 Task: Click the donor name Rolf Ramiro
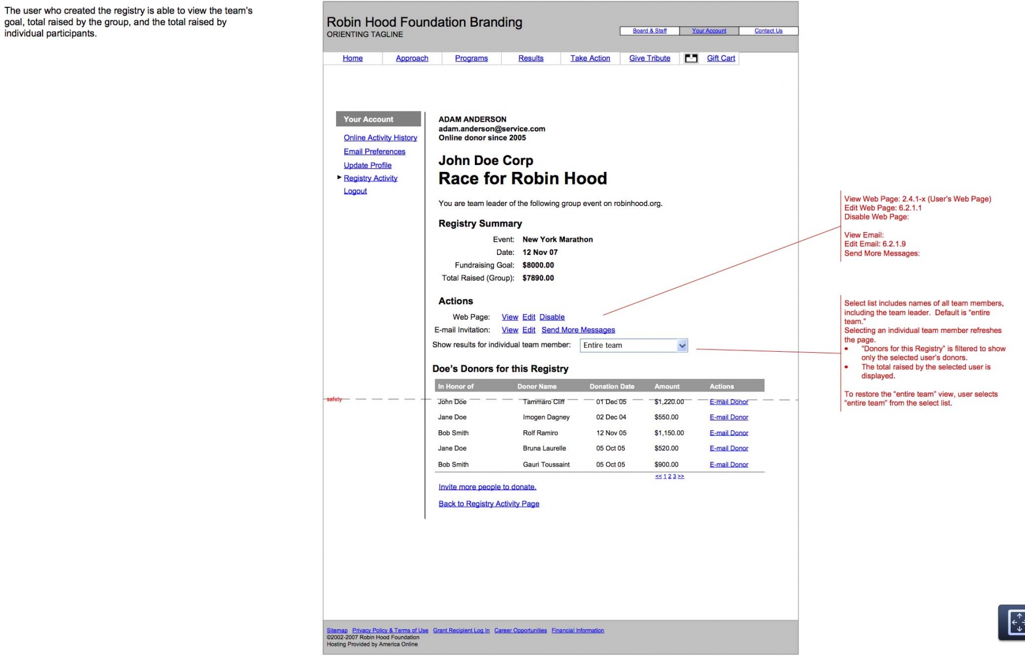click(x=540, y=433)
